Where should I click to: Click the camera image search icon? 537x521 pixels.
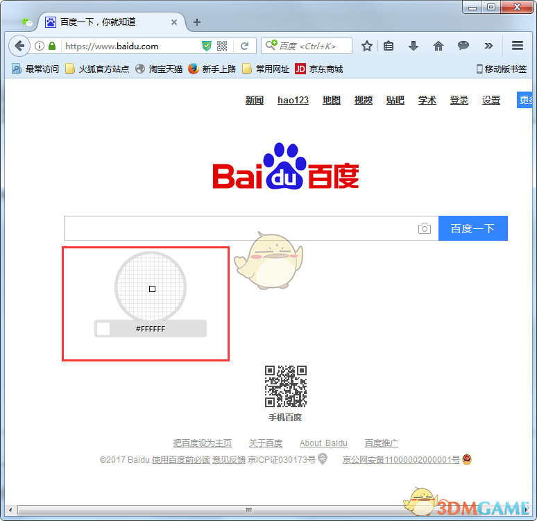click(425, 228)
